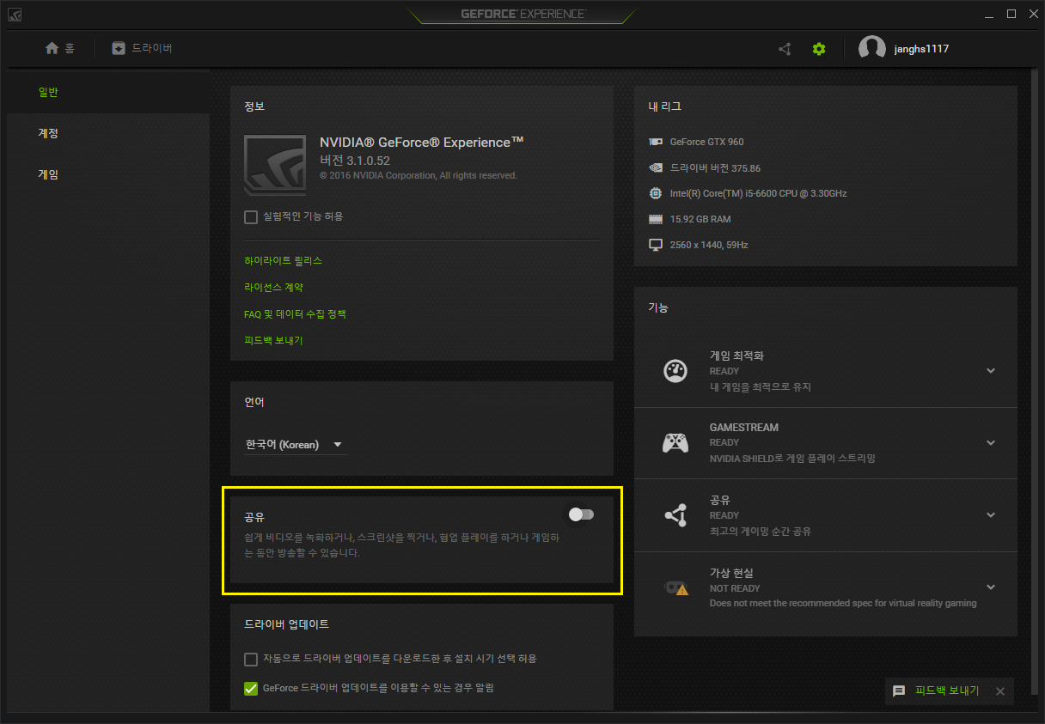
Task: Switch to the 계정 tab
Action: click(x=108, y=133)
